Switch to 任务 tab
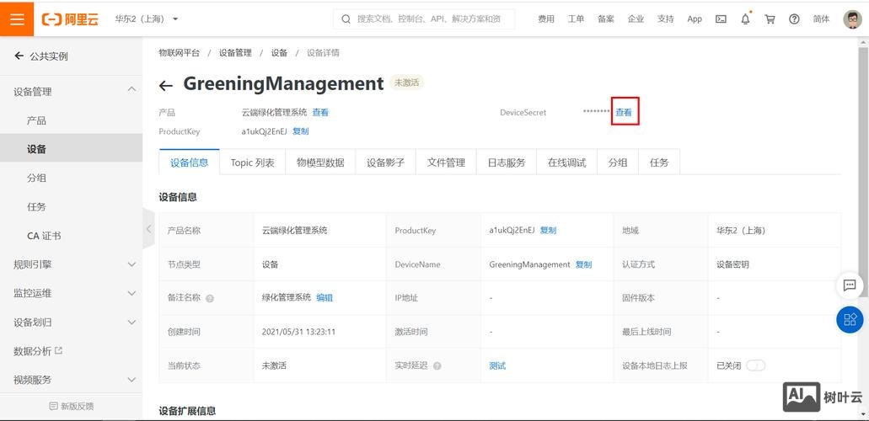The height and width of the screenshot is (421, 869). click(x=659, y=163)
